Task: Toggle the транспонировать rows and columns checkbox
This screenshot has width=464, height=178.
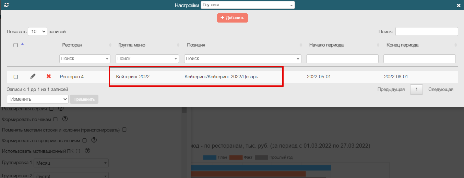Action: pyautogui.click(x=124, y=130)
